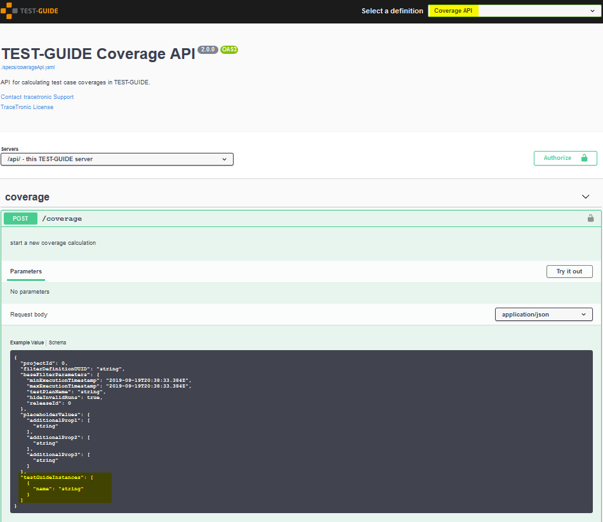This screenshot has height=522, width=603.
Task: Click the TEST-GUIDE logo icon
Action: coord(8,10)
